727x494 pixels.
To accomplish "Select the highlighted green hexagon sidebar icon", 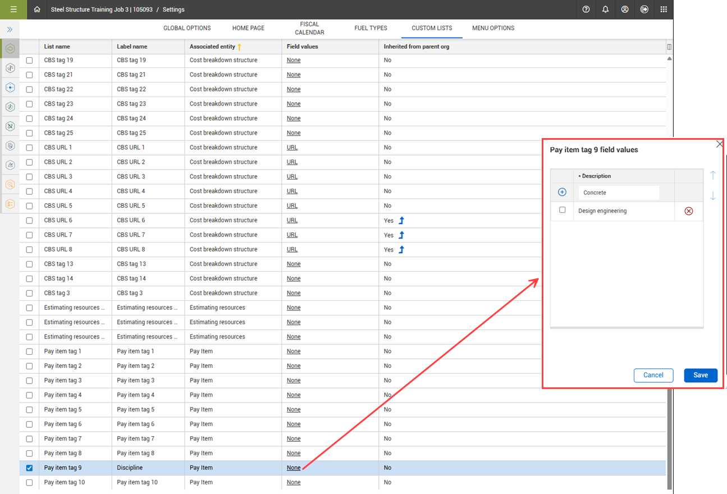I will (x=10, y=49).
